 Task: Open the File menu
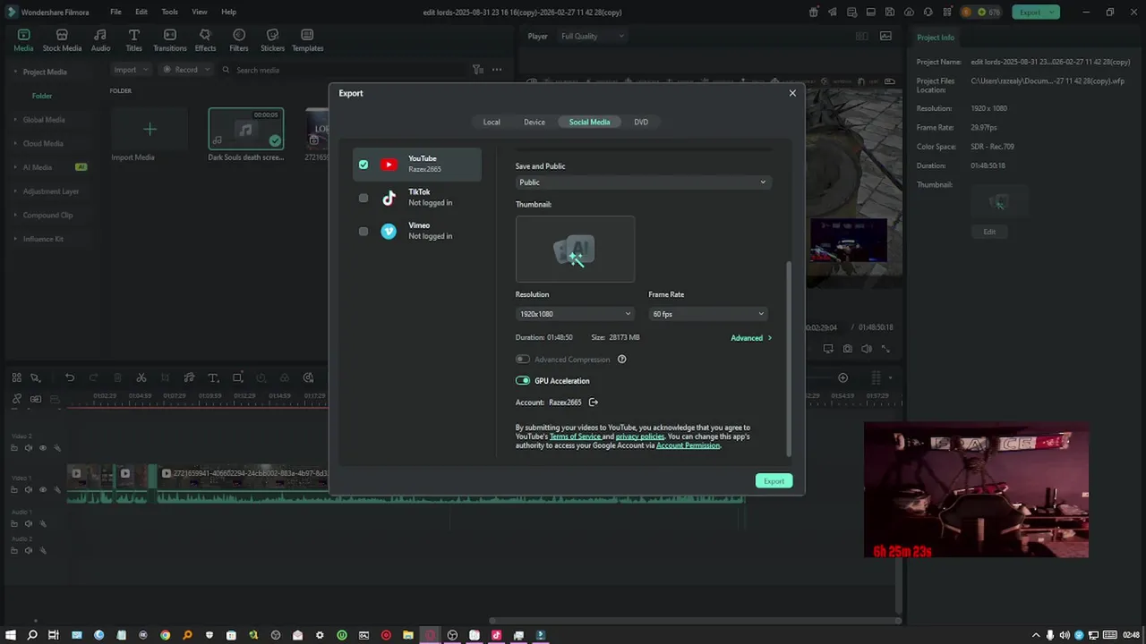115,12
